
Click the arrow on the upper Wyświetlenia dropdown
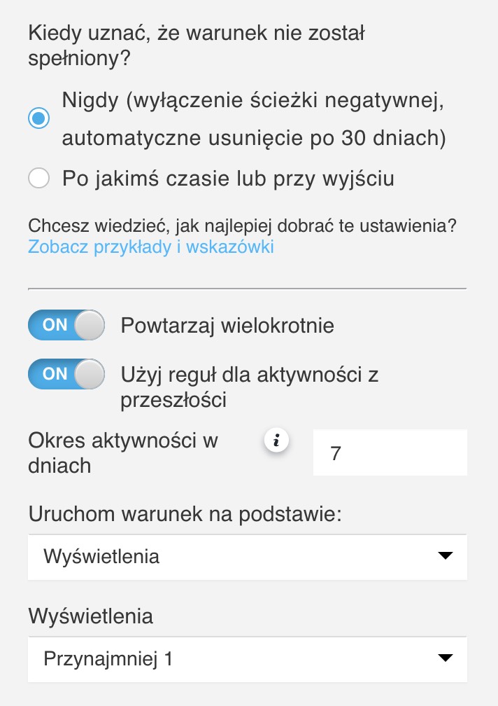click(x=444, y=557)
